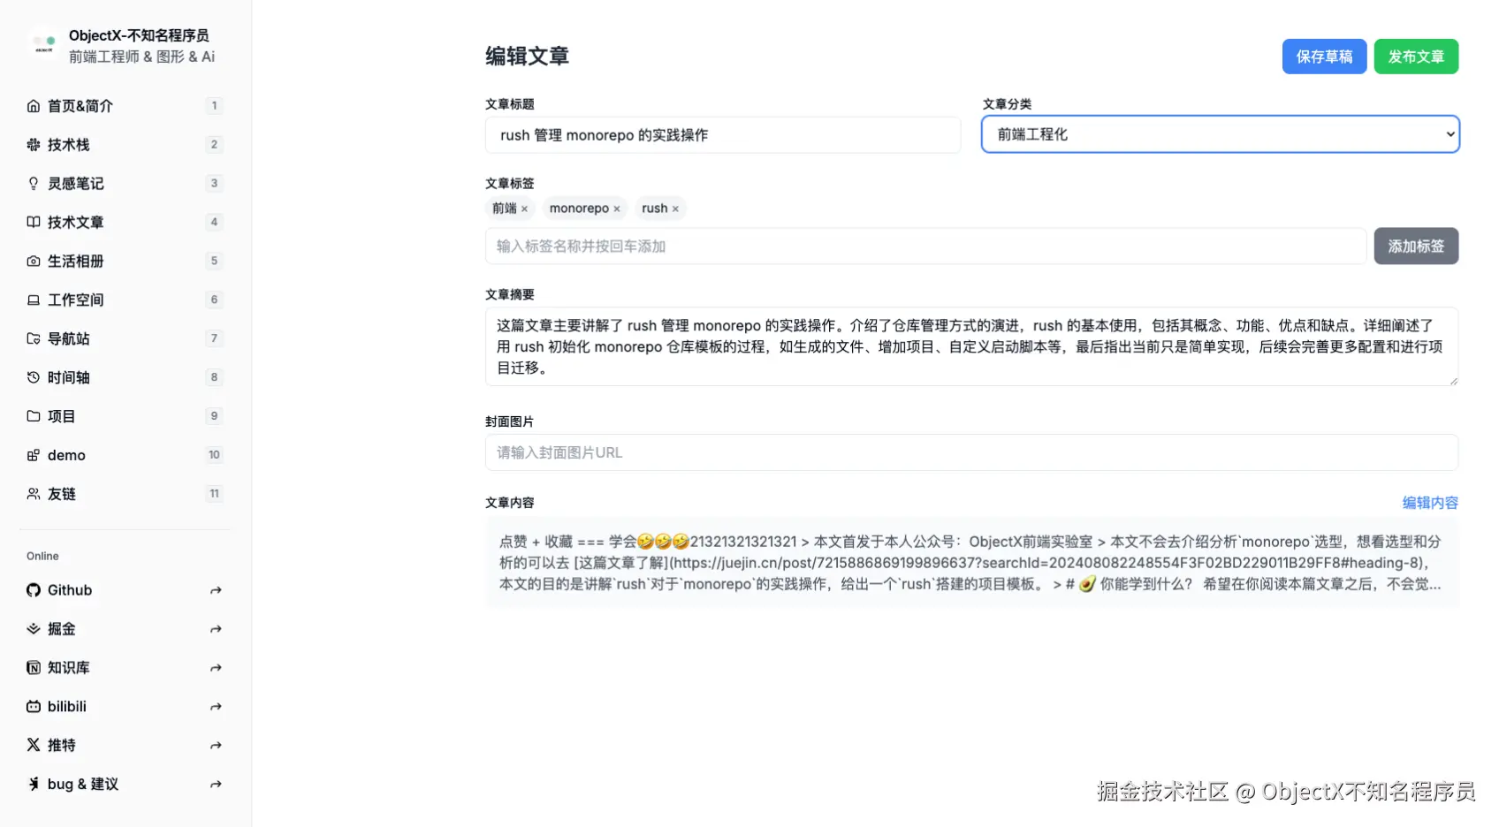
Task: Click the tag name input box
Action: tap(925, 247)
